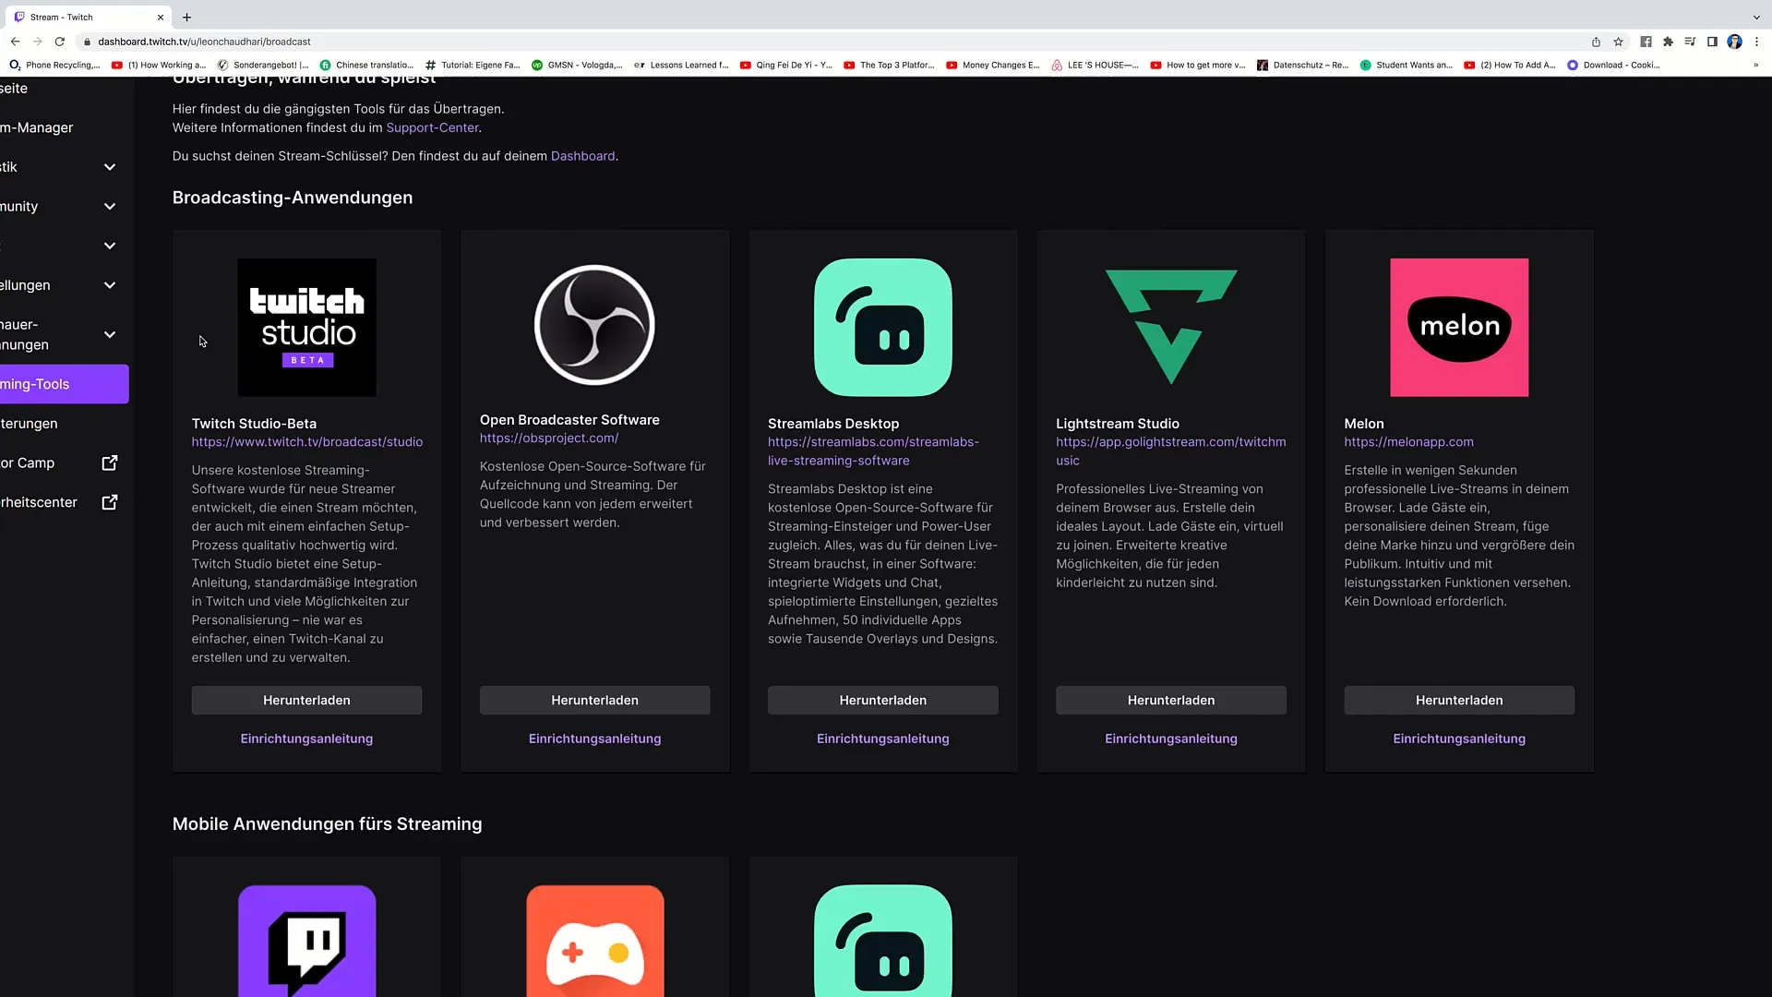Open Chrome's three-dot menu
The width and height of the screenshot is (1772, 997).
tap(1756, 42)
